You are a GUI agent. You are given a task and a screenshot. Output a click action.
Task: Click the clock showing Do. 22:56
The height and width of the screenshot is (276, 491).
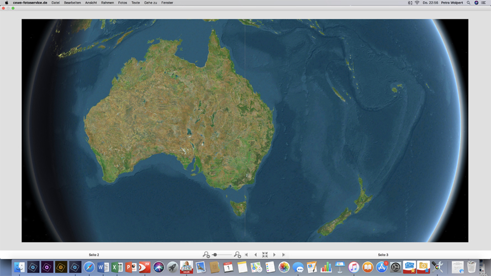[430, 3]
